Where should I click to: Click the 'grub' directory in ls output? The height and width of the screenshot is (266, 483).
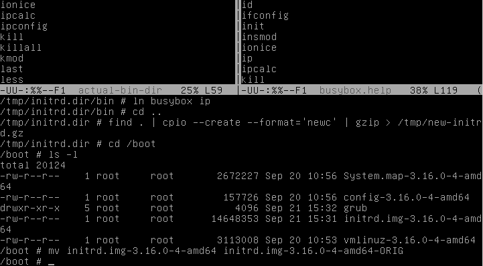pos(355,209)
